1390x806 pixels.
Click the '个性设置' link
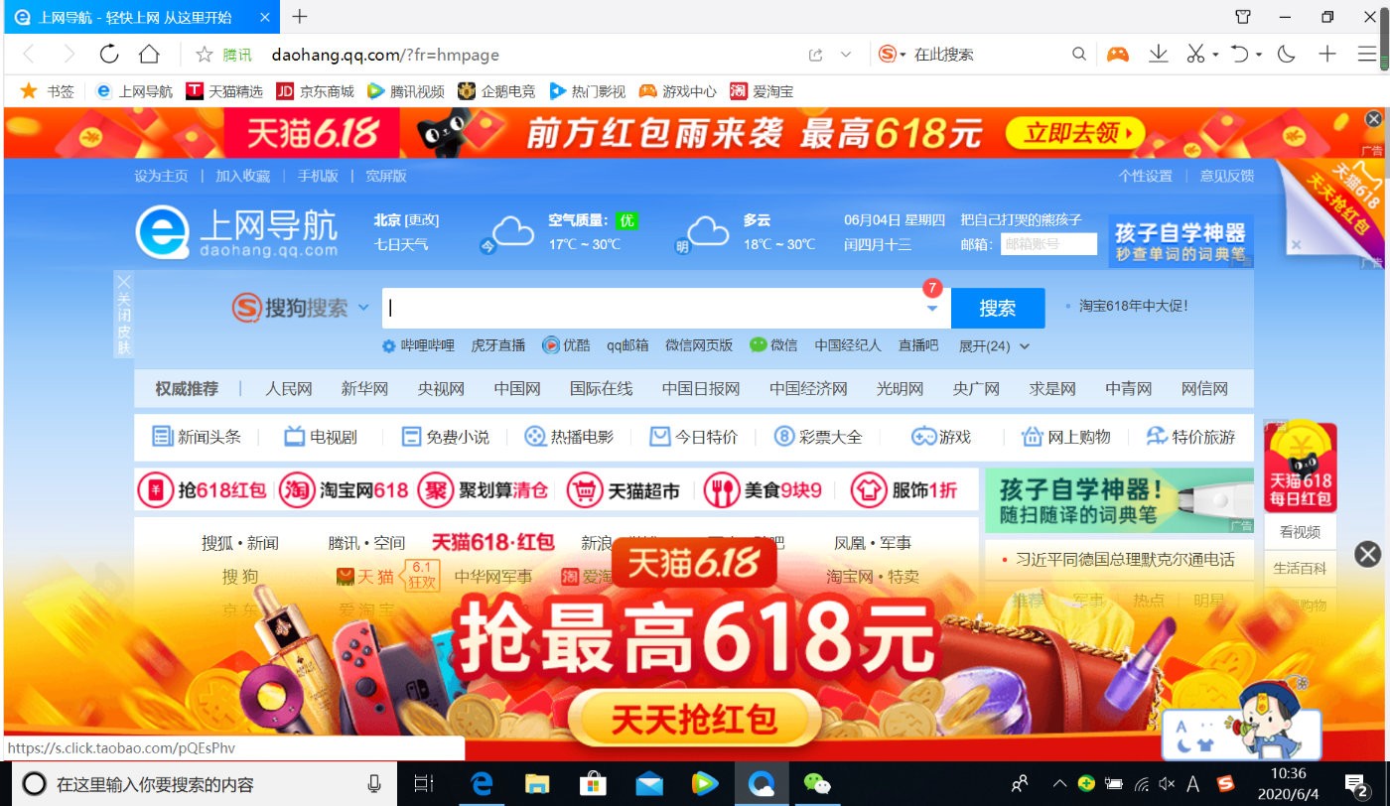(x=1145, y=176)
